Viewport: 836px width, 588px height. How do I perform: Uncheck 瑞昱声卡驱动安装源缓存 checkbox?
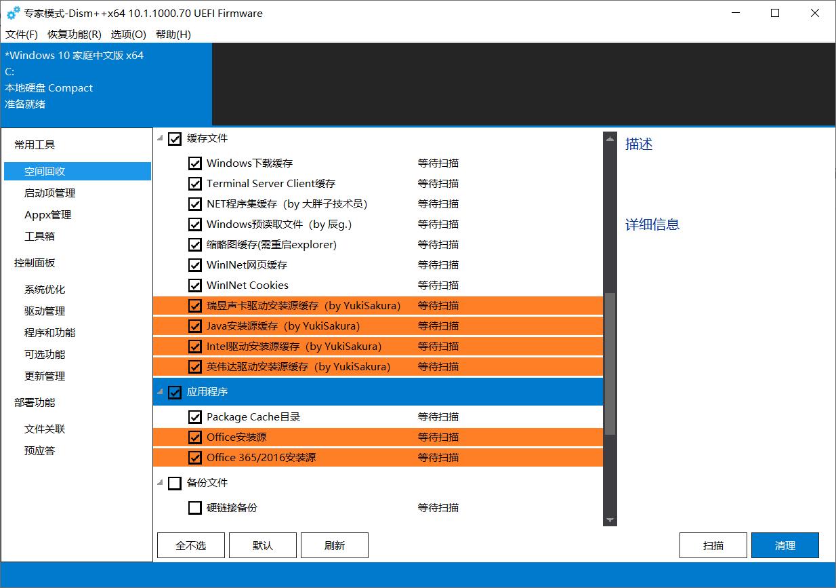195,306
